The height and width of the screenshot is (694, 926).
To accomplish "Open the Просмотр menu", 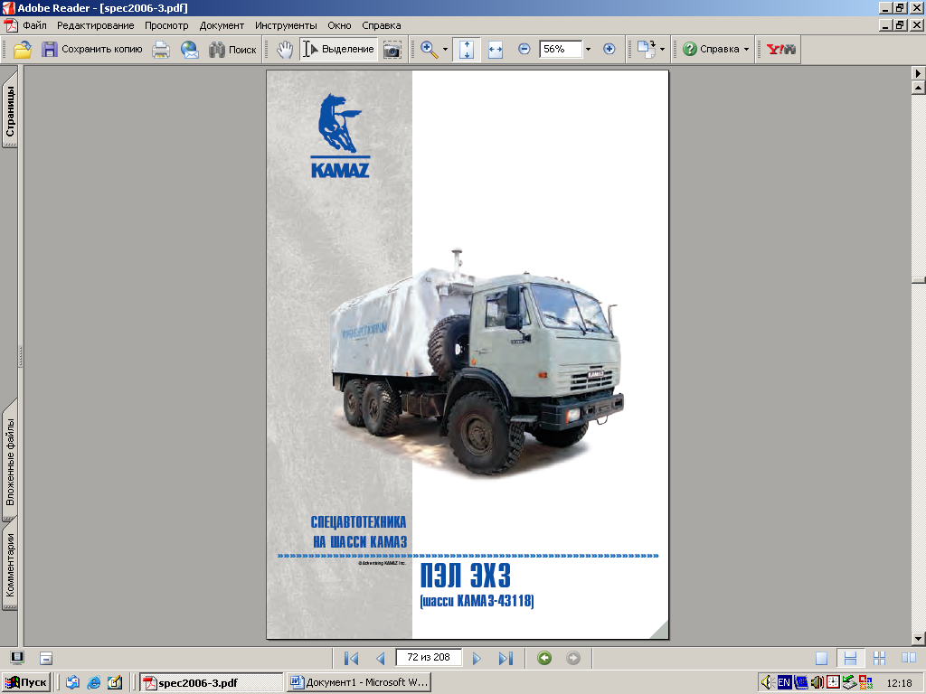I will [166, 25].
